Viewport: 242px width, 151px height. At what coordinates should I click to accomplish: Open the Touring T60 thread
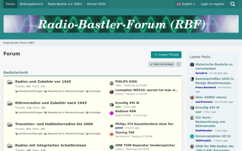[x=125, y=132]
